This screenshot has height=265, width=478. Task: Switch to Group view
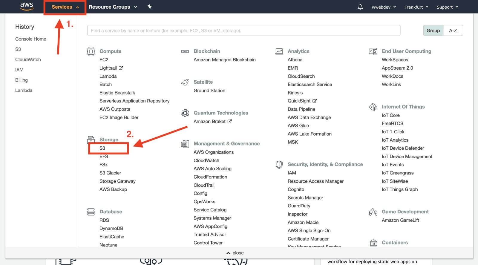click(433, 30)
